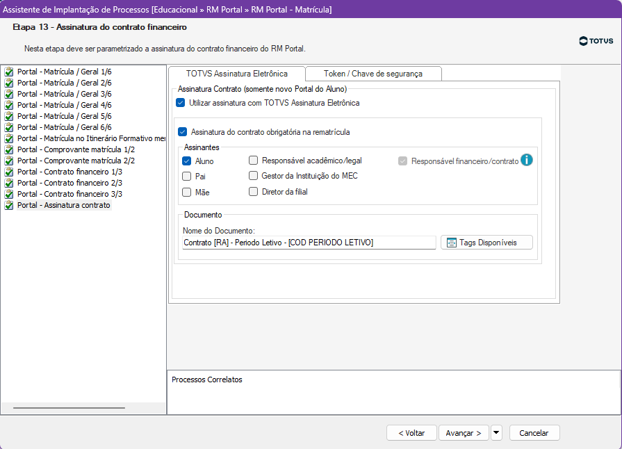Click the checklist icon of Contrato financeiro 1/3
Screen dimensions: 622x449
point(9,172)
